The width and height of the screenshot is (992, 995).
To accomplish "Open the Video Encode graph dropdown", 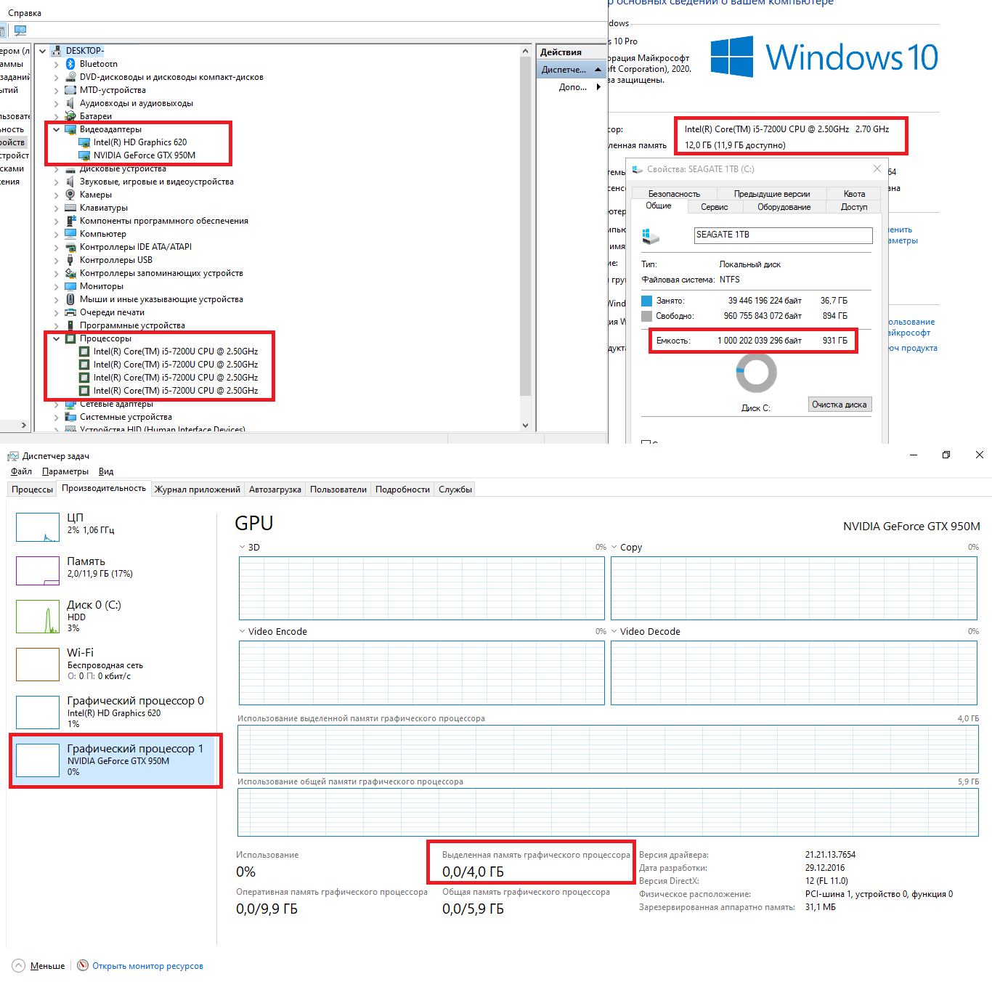I will click(x=243, y=631).
